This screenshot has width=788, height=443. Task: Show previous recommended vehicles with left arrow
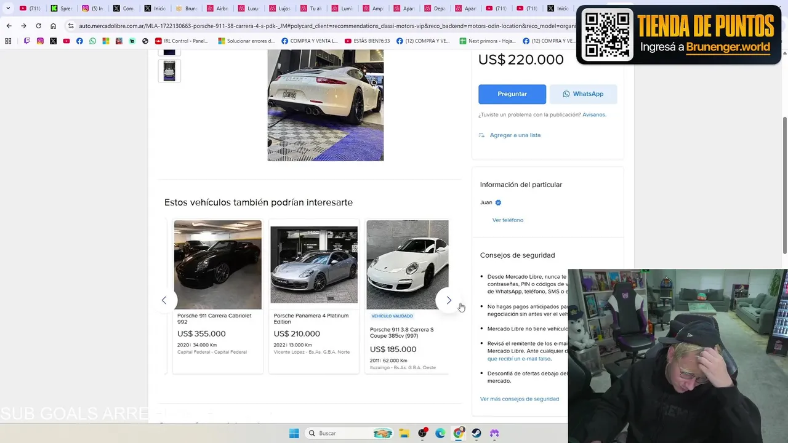coord(164,300)
